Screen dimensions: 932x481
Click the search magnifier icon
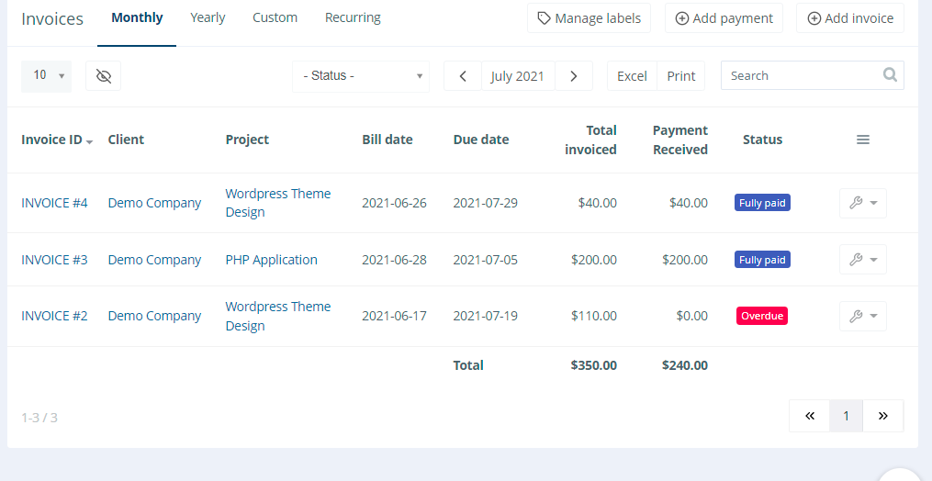click(x=889, y=75)
